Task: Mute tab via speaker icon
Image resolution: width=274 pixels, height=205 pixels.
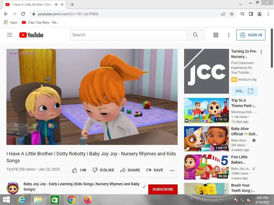Action: (x=56, y=5)
